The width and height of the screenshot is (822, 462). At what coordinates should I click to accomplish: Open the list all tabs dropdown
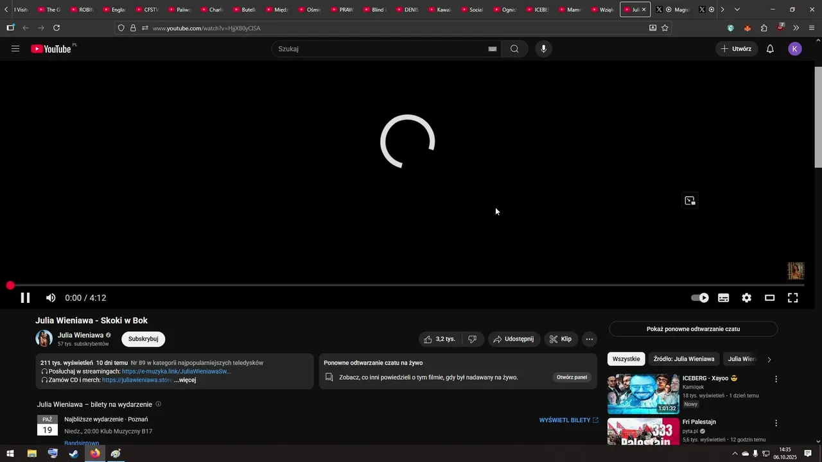(x=737, y=10)
